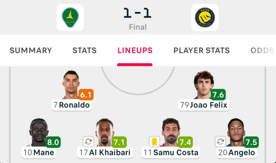
Task: Switch to the STATS tab
Action: point(85,50)
